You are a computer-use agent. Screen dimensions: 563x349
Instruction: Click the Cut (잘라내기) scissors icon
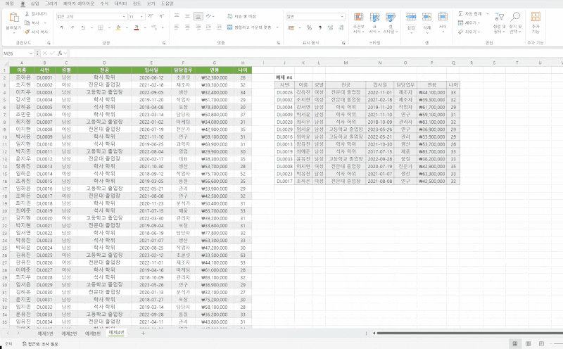27,13
